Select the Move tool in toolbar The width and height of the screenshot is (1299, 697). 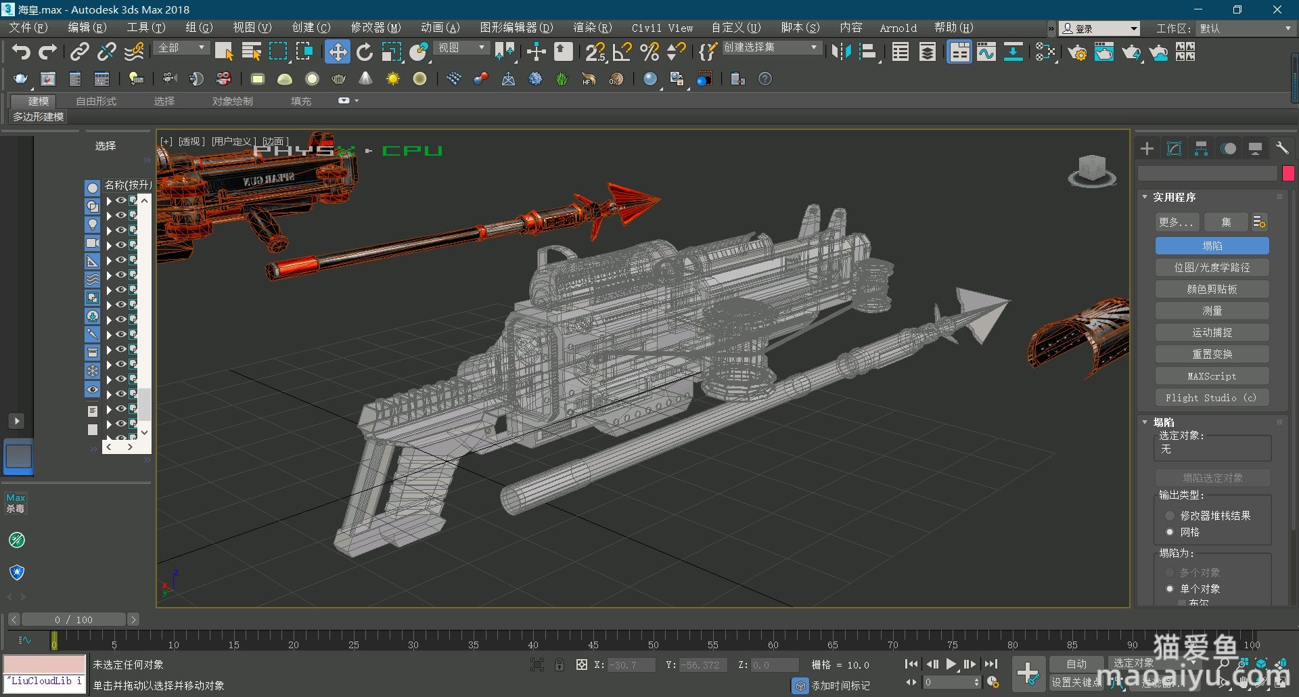[337, 52]
